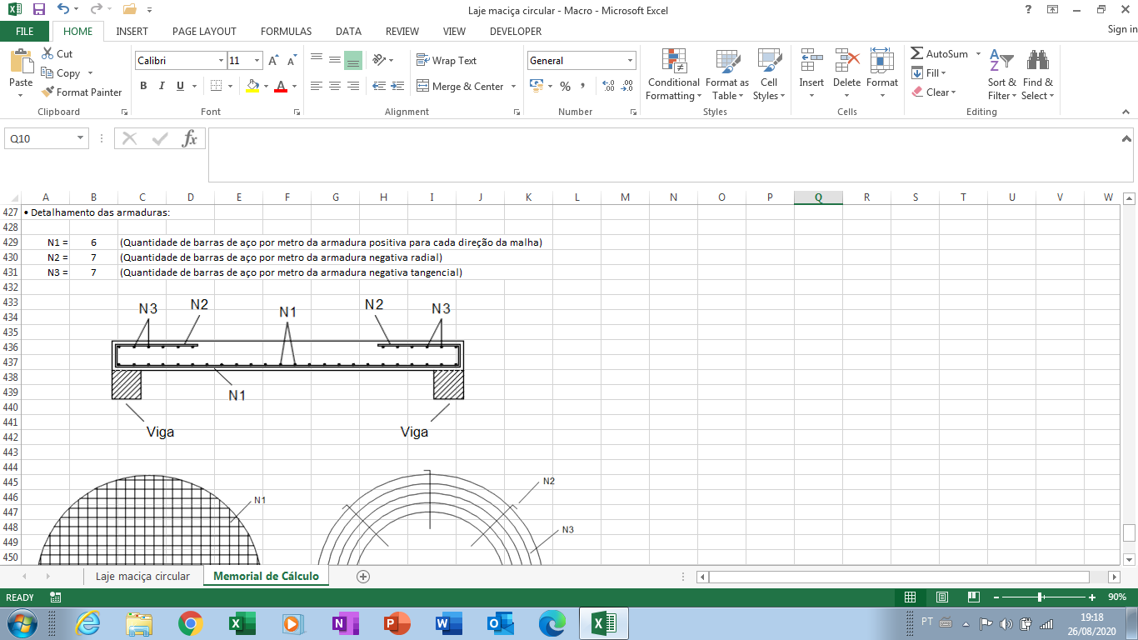Click the AutoSum button

[x=940, y=54]
